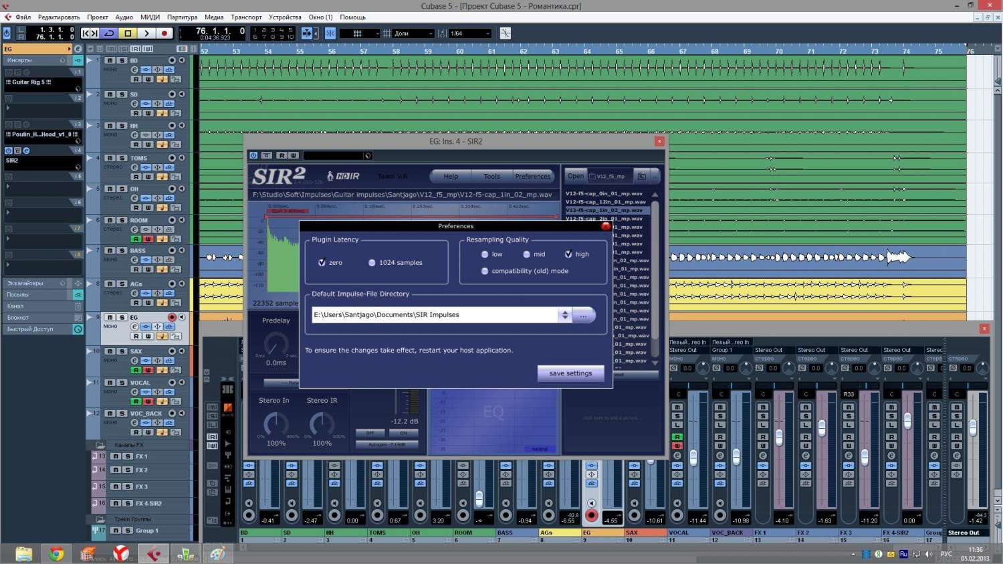Solo the SAX track
This screenshot has width=1003, height=564.
(x=122, y=351)
